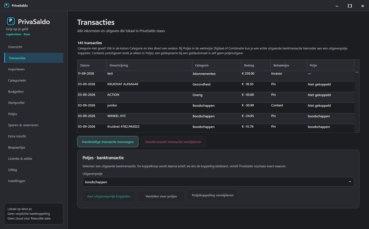This screenshot has width=369, height=229.
Task: Open the Potjes sidebar item
Action: pos(34,114)
